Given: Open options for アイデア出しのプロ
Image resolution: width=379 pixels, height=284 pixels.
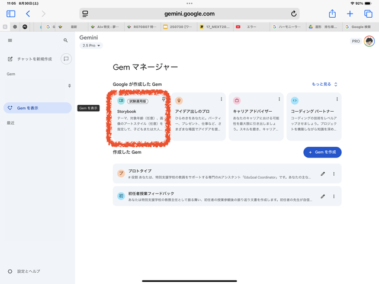Looking at the screenshot, I should pyautogui.click(x=221, y=99).
